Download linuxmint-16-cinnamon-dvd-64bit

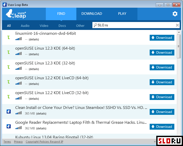(x=162, y=38)
